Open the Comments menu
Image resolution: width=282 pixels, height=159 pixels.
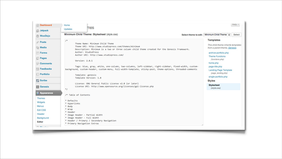tap(46, 63)
